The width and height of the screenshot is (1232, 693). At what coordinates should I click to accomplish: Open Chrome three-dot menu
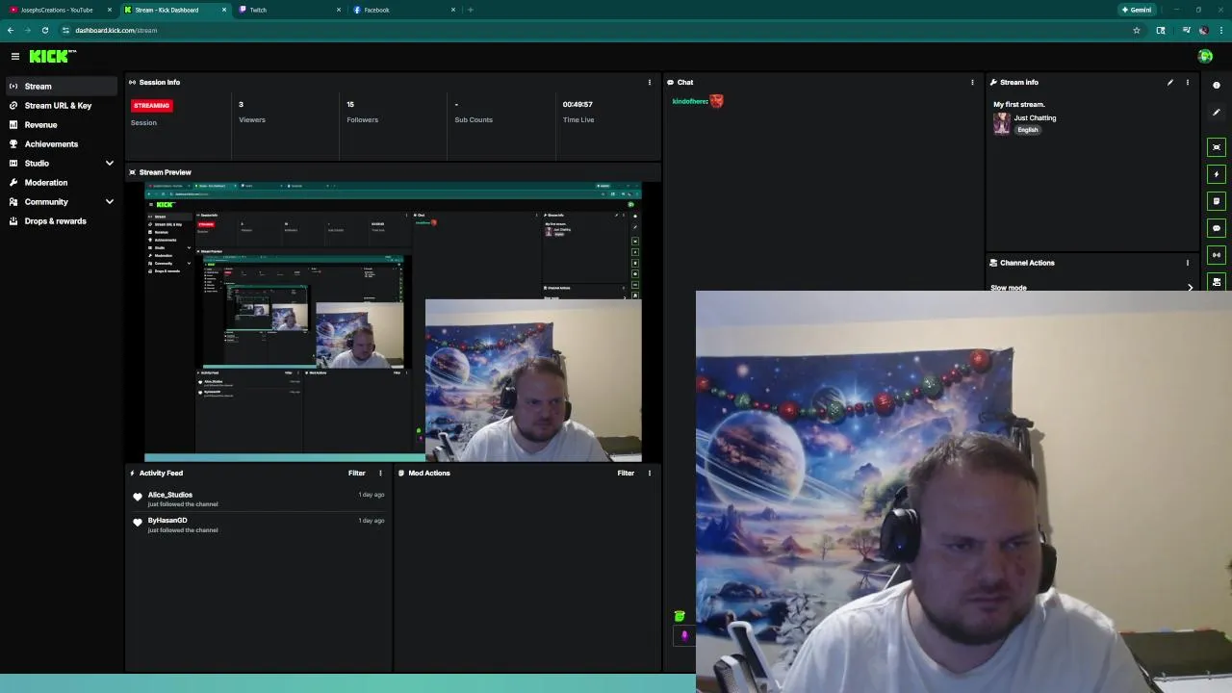pyautogui.click(x=1220, y=30)
